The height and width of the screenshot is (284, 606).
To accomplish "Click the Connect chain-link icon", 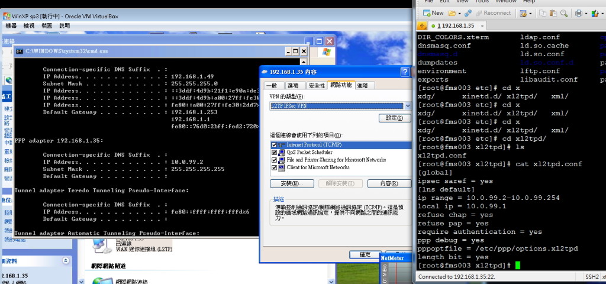I will coord(468,13).
